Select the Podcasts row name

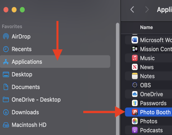pyautogui.click(x=151, y=130)
